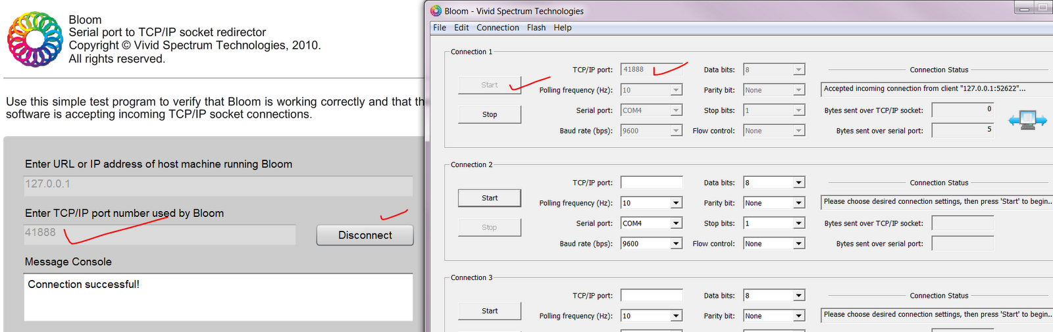Open Connection 1 Stop bits dropdown

point(774,110)
